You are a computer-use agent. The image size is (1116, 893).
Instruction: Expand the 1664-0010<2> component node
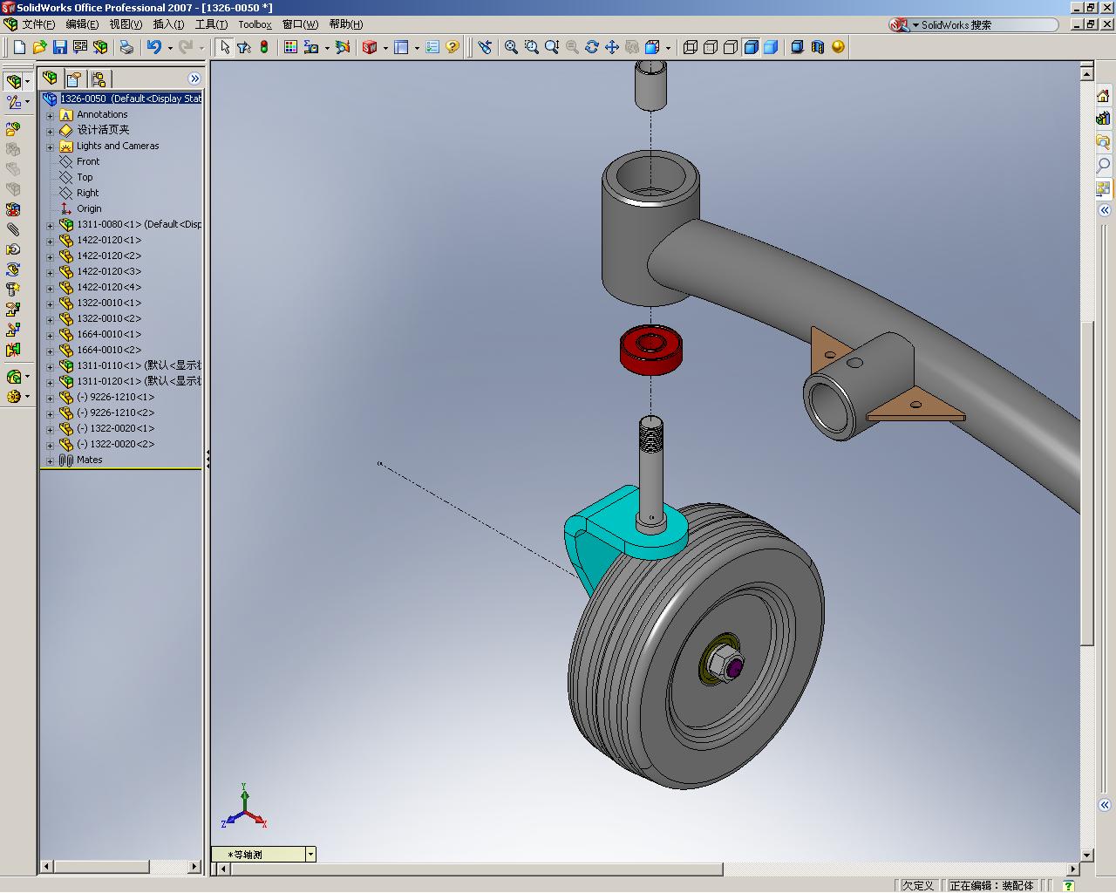click(x=50, y=351)
